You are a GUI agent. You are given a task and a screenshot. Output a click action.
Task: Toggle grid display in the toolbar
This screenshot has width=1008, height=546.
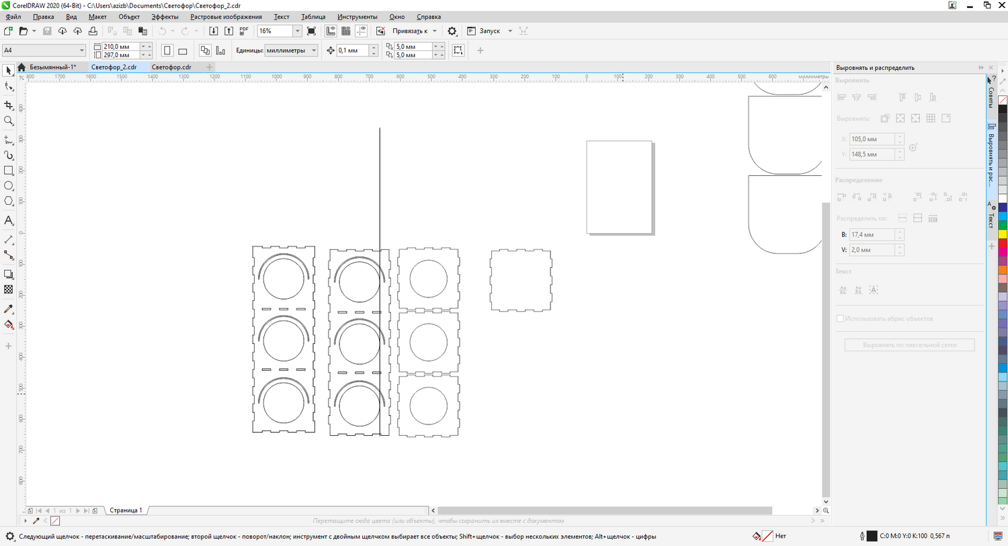346,31
